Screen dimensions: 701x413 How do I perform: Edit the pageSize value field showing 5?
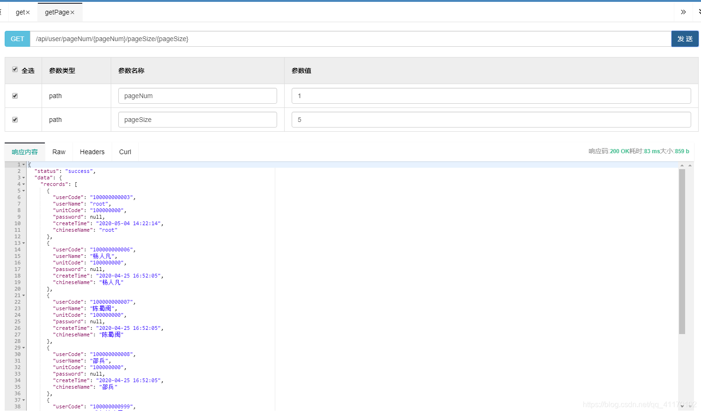tap(491, 120)
